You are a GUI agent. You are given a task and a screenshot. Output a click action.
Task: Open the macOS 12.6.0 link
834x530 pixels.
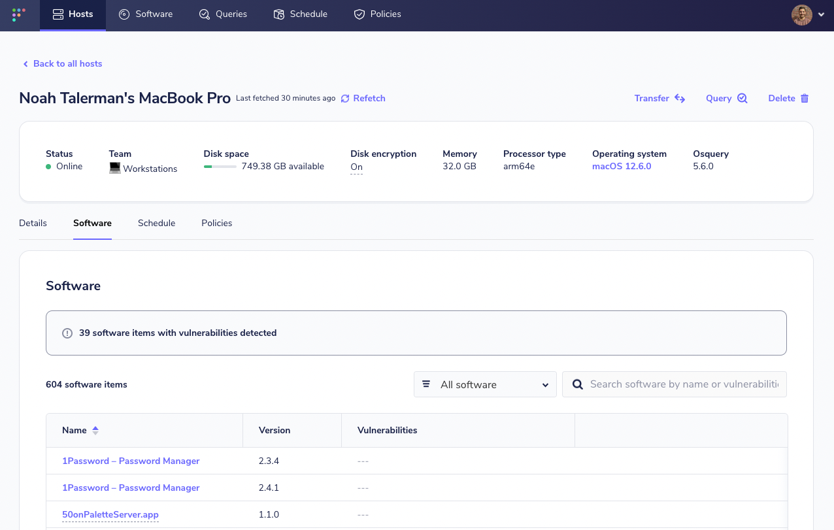622,166
